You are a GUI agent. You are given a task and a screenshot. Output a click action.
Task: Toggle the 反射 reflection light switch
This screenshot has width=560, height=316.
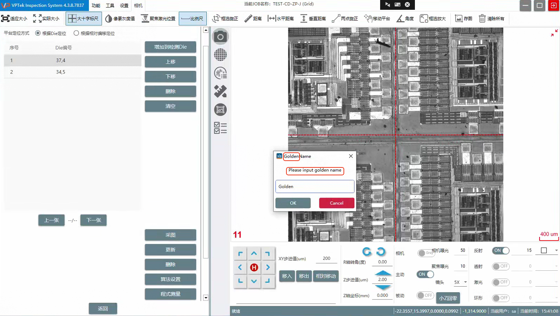(501, 250)
